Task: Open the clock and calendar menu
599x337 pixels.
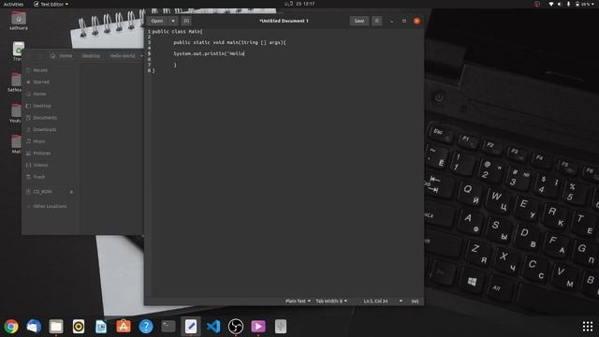Action: (x=299, y=4)
